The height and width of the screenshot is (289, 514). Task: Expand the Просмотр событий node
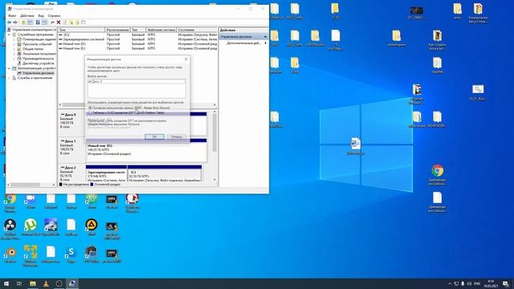14,44
